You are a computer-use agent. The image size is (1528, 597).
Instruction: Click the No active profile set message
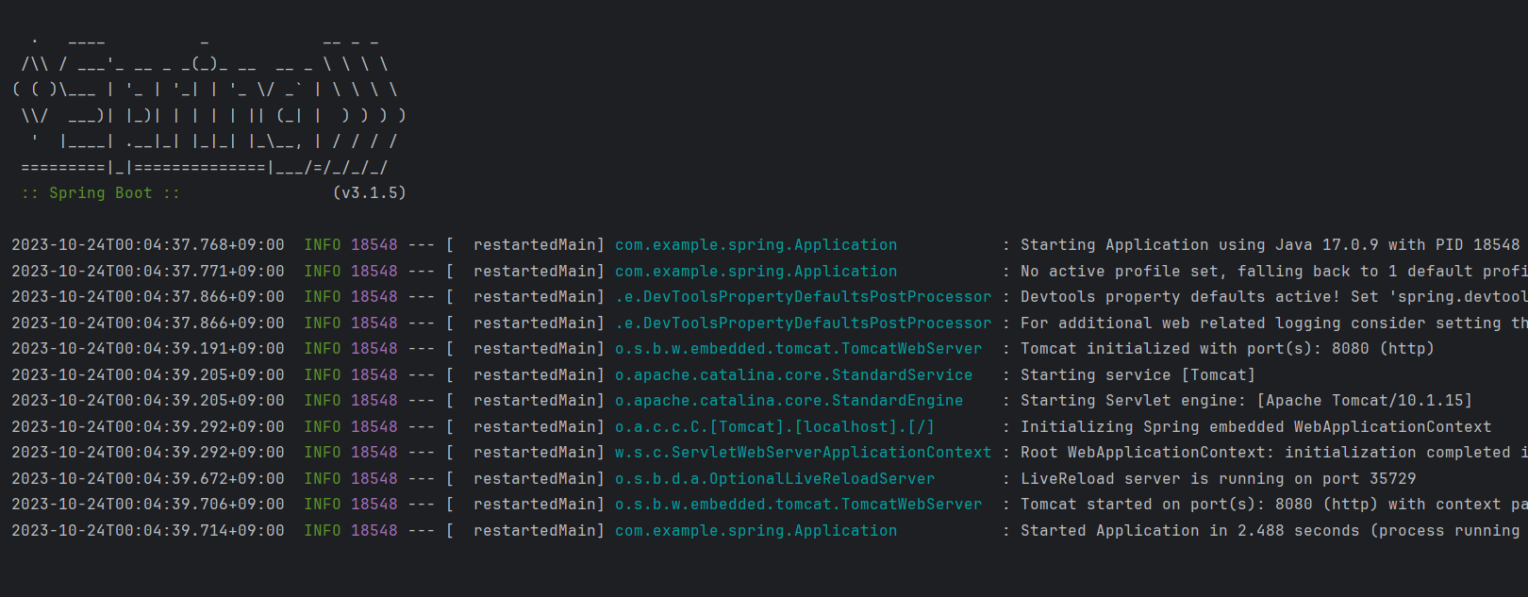pyautogui.click(x=1274, y=272)
